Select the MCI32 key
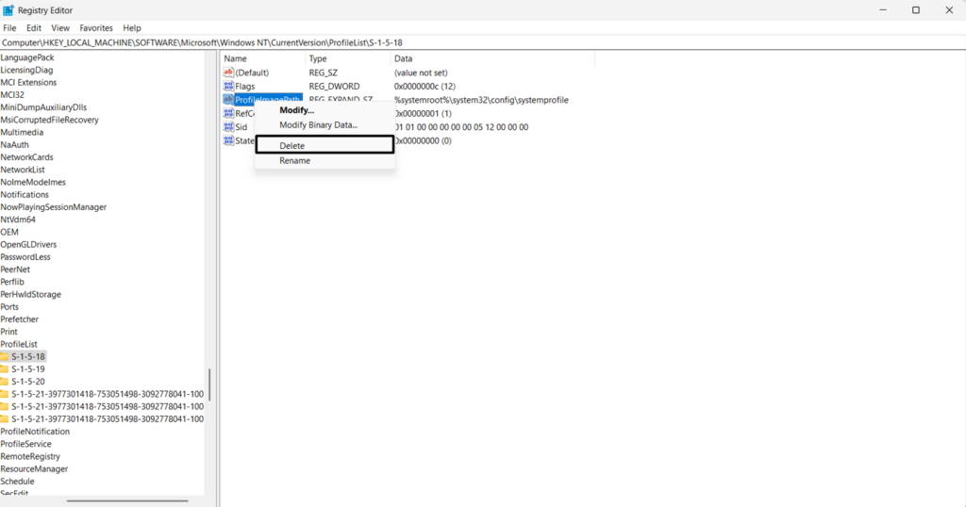 12,95
